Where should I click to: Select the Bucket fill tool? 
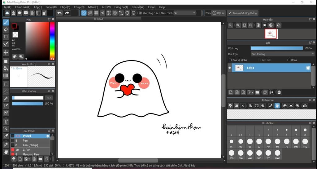tap(6, 68)
